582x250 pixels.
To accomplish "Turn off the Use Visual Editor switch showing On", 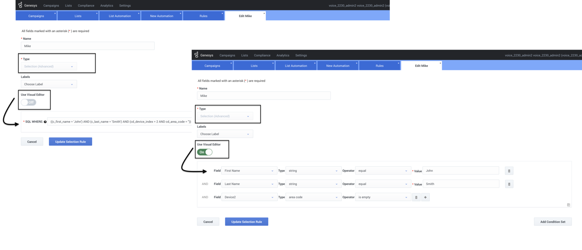I will (x=205, y=152).
